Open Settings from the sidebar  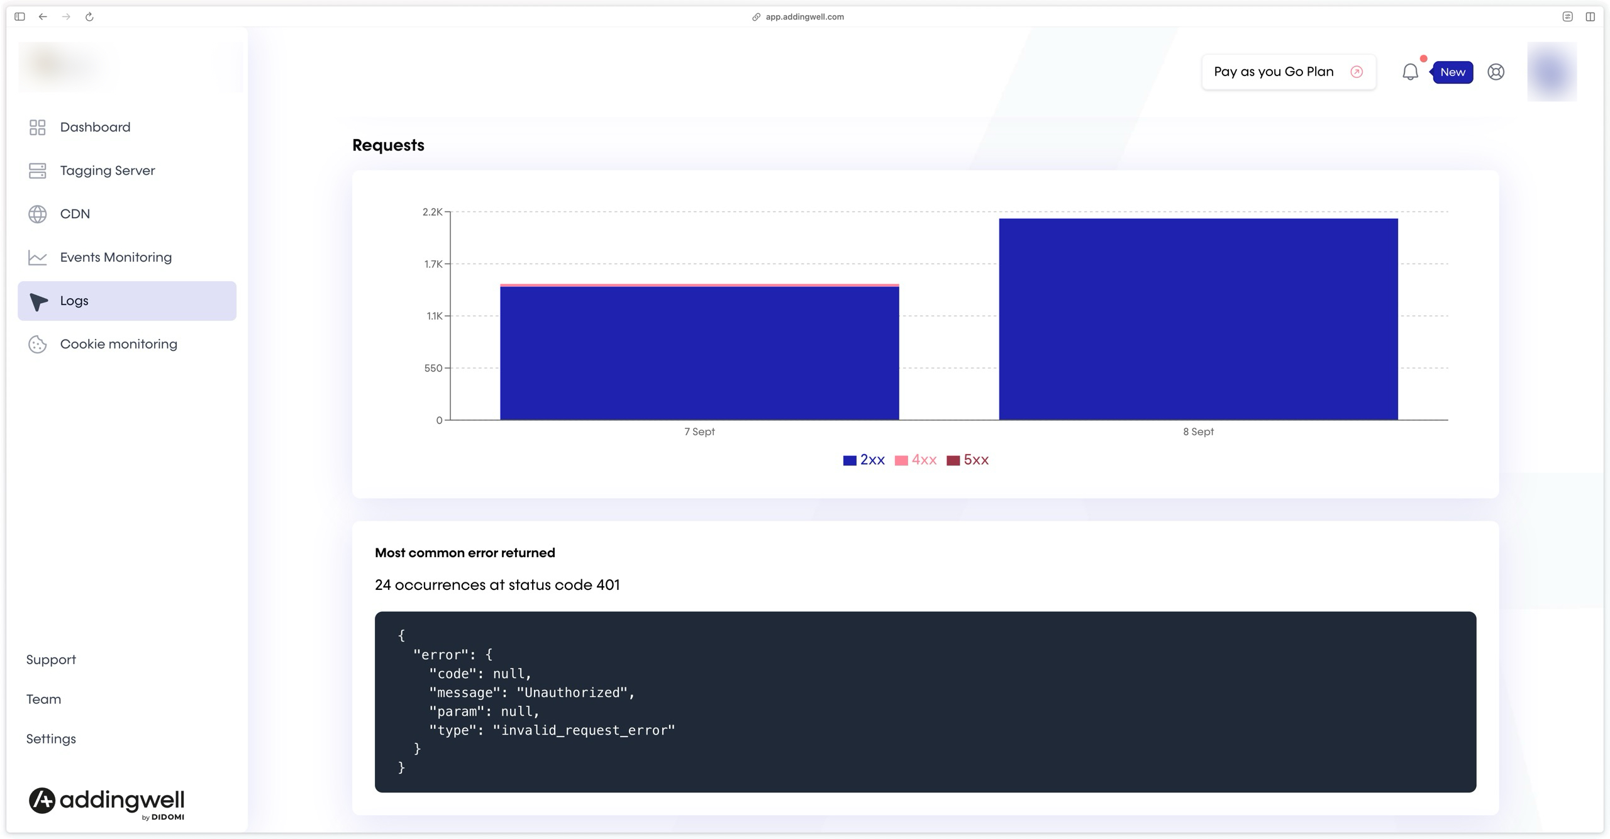coord(51,739)
